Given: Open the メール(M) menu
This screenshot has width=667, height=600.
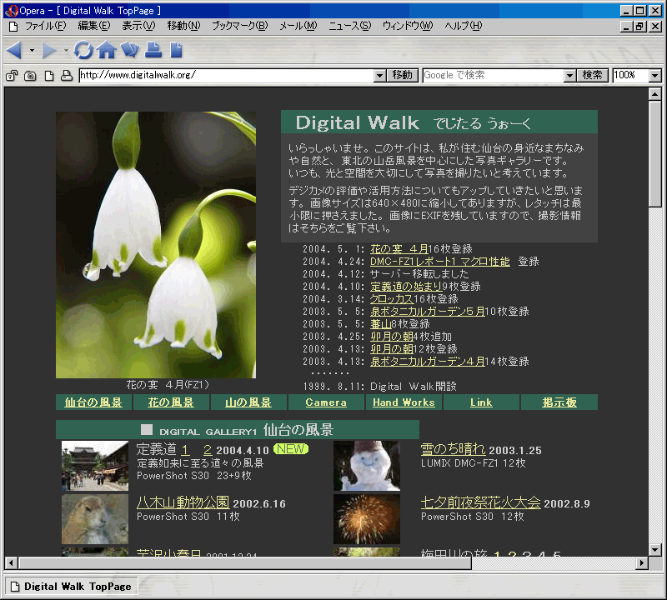Looking at the screenshot, I should [x=298, y=26].
